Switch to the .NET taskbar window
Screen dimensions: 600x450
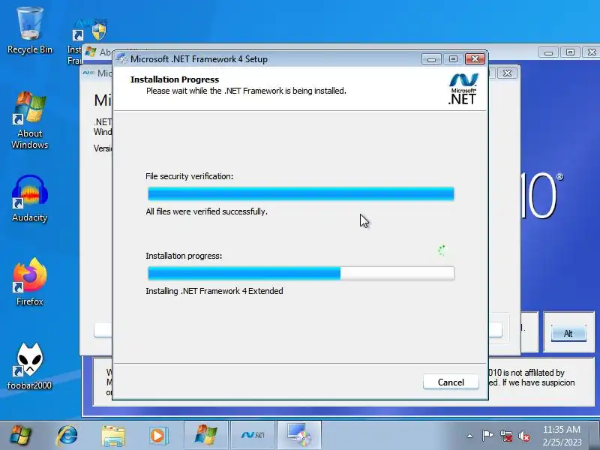(253, 435)
